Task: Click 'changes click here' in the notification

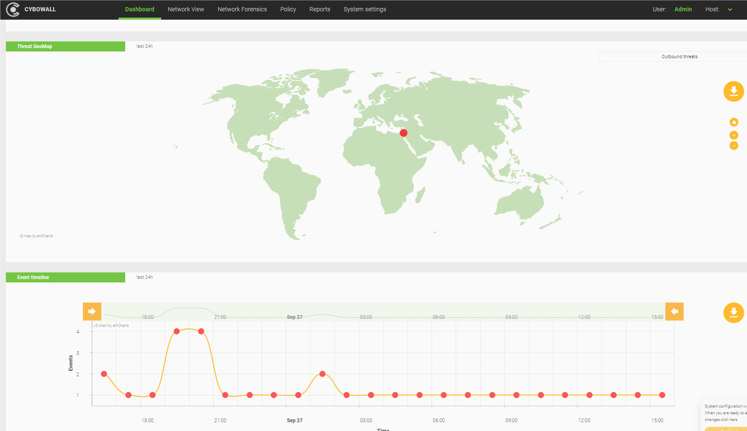Action: 721,420
